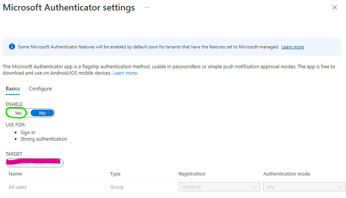Click the blue info icon in banner
The image size is (346, 198).
click(12, 47)
